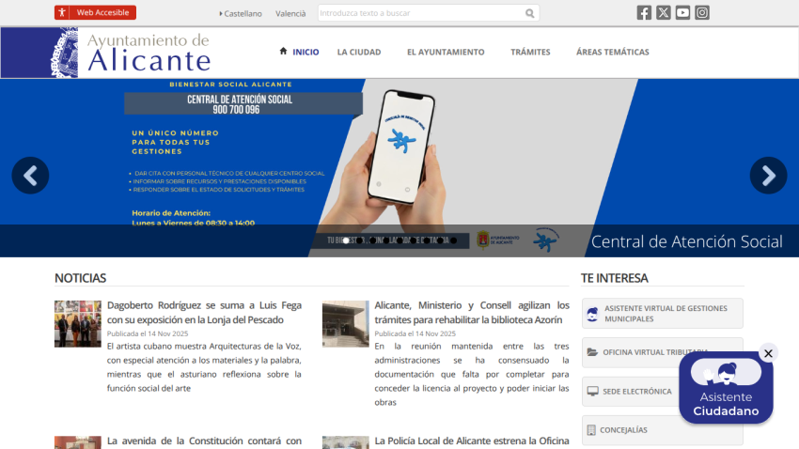Open the Facebook social media icon
Viewport: 799px width, 449px height.
[x=644, y=13]
